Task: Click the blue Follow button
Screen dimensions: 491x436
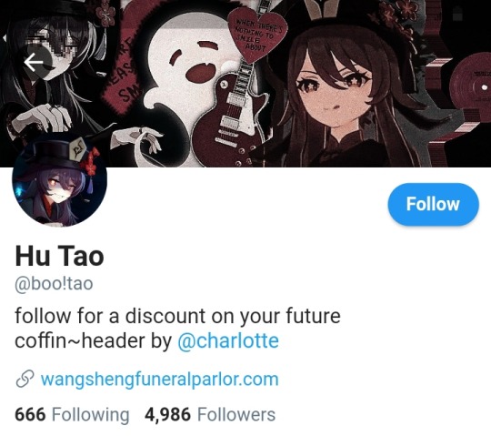Action: coord(433,204)
